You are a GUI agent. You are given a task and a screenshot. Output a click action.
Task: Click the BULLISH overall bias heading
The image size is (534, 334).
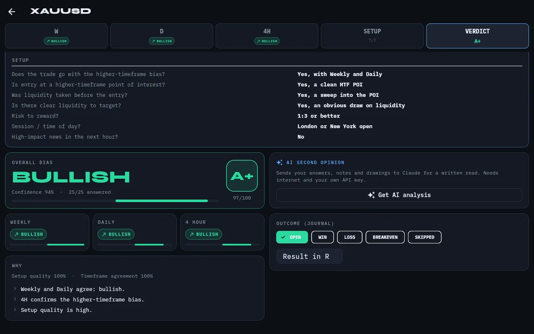coord(71,177)
